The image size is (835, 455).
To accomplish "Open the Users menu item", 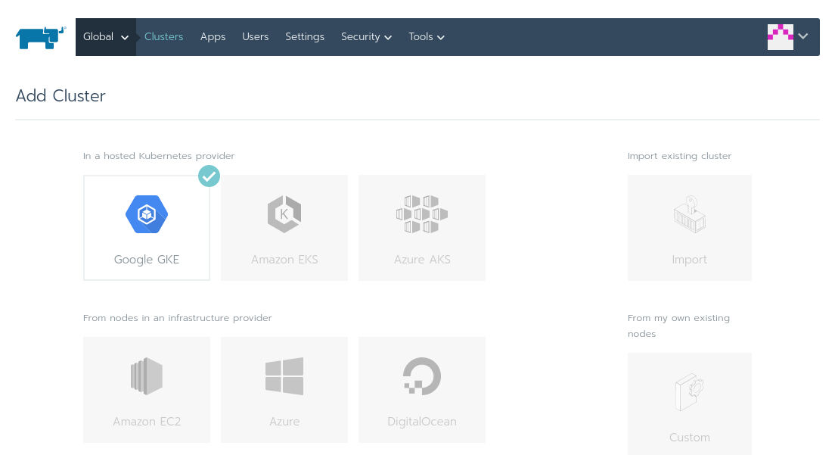I will point(255,37).
